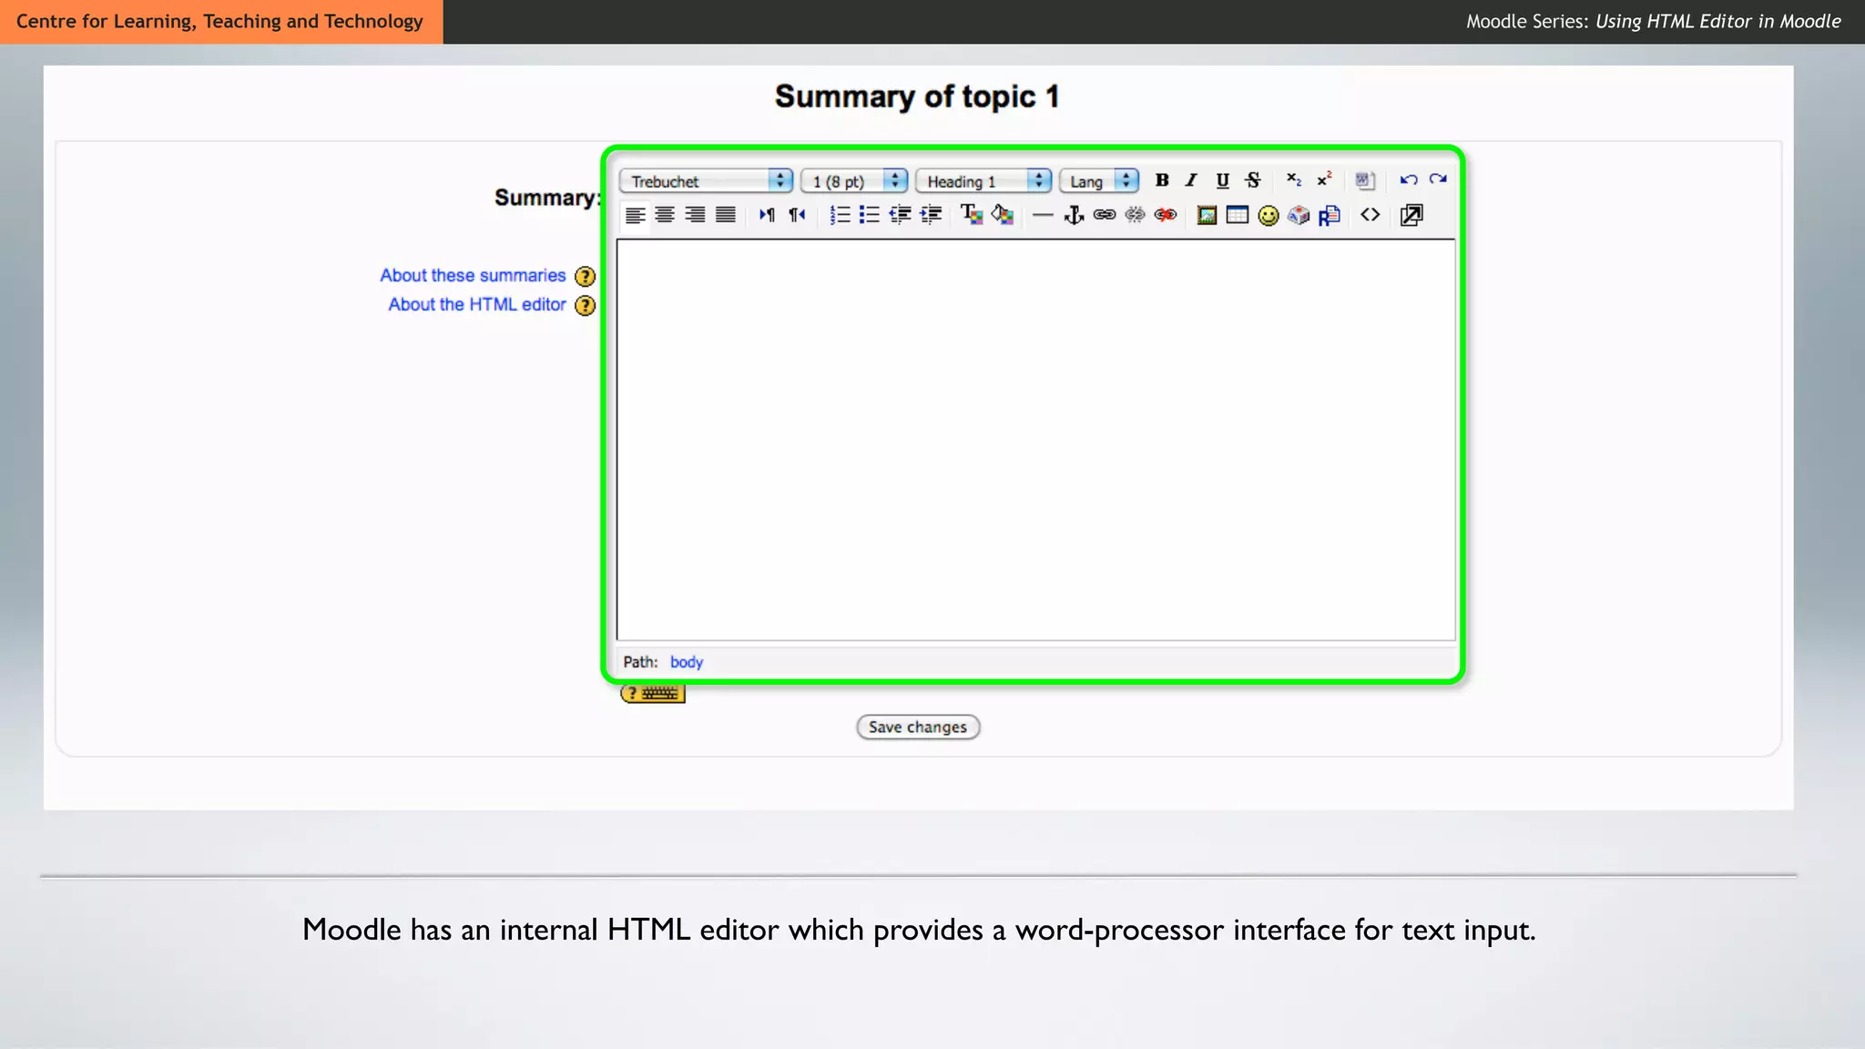The height and width of the screenshot is (1049, 1865).
Task: Open the Heading 1 style dropdown
Action: tap(983, 181)
